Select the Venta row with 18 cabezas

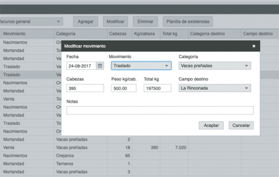tap(139, 147)
